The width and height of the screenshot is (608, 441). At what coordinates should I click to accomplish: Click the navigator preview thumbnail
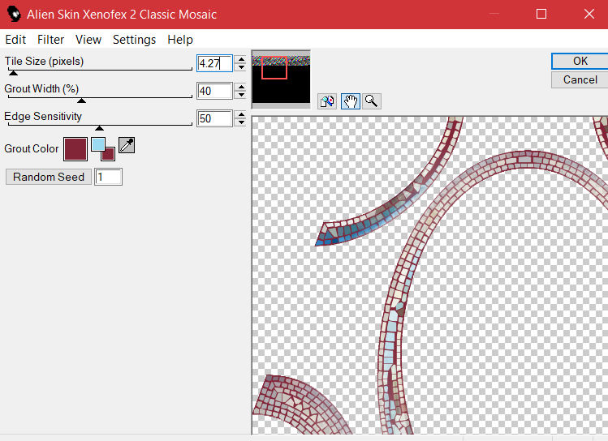tap(281, 79)
